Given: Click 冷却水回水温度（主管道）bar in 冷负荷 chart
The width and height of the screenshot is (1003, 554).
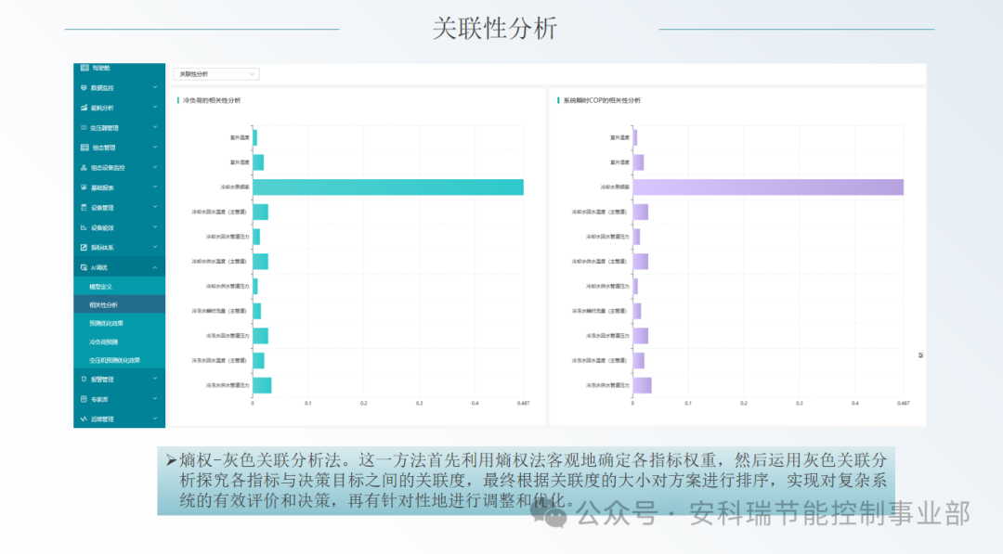Looking at the screenshot, I should pyautogui.click(x=260, y=212).
